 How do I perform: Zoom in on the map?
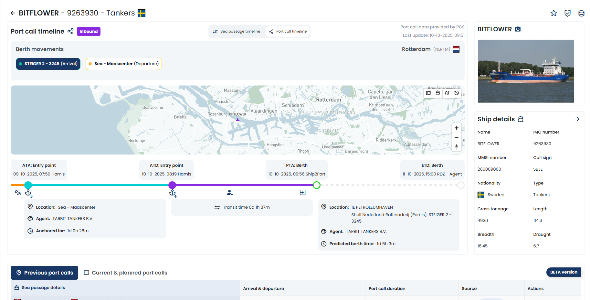pos(457,128)
